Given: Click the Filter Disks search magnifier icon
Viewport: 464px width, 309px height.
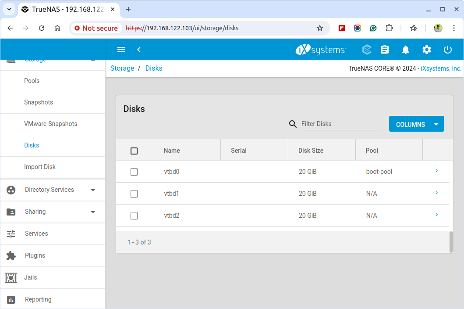Looking at the screenshot, I should [293, 124].
